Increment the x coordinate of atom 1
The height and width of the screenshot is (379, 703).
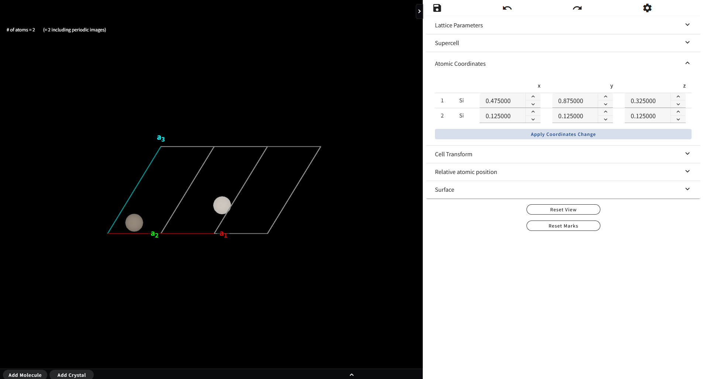click(x=533, y=96)
